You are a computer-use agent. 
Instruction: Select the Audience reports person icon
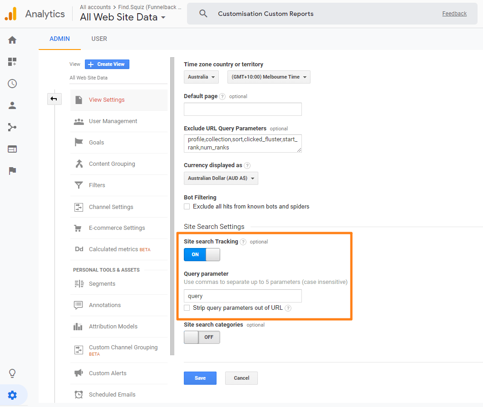12,105
